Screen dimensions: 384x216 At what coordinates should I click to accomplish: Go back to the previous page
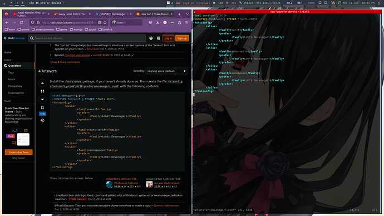[x=7, y=22]
